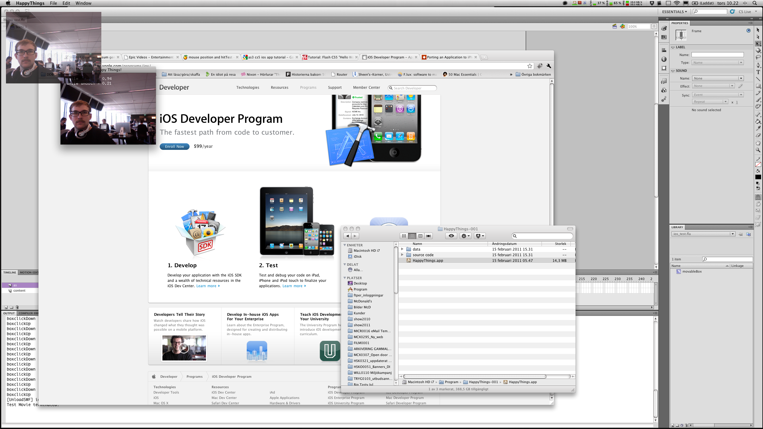Select the Rectangle tool
The image size is (763, 429).
758,86
